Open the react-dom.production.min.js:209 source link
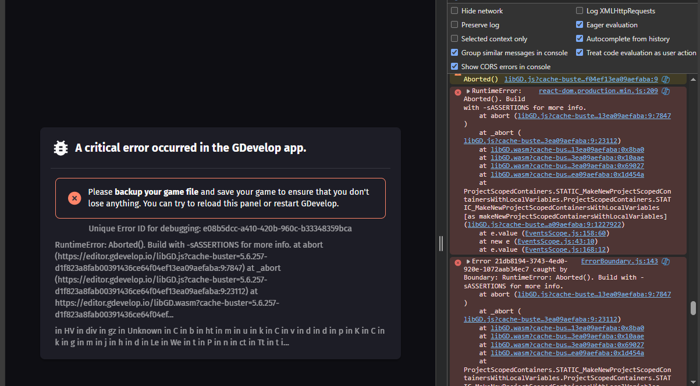 tap(598, 91)
